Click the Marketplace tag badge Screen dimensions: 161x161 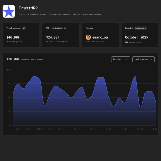141,28
